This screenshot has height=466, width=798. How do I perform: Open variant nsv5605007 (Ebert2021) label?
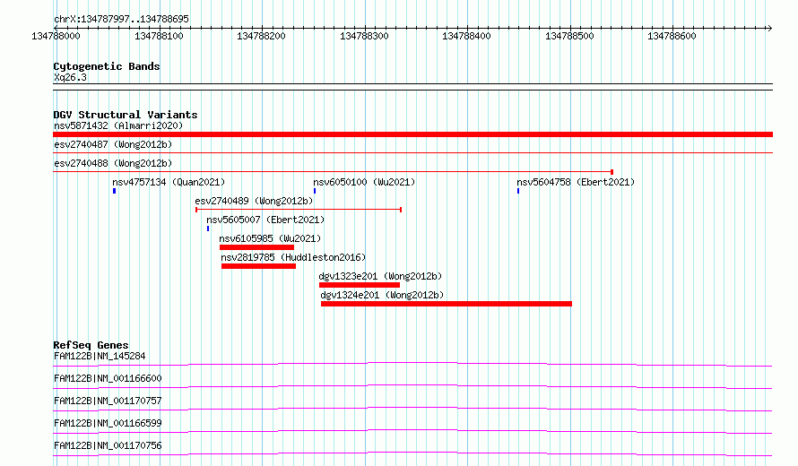265,220
